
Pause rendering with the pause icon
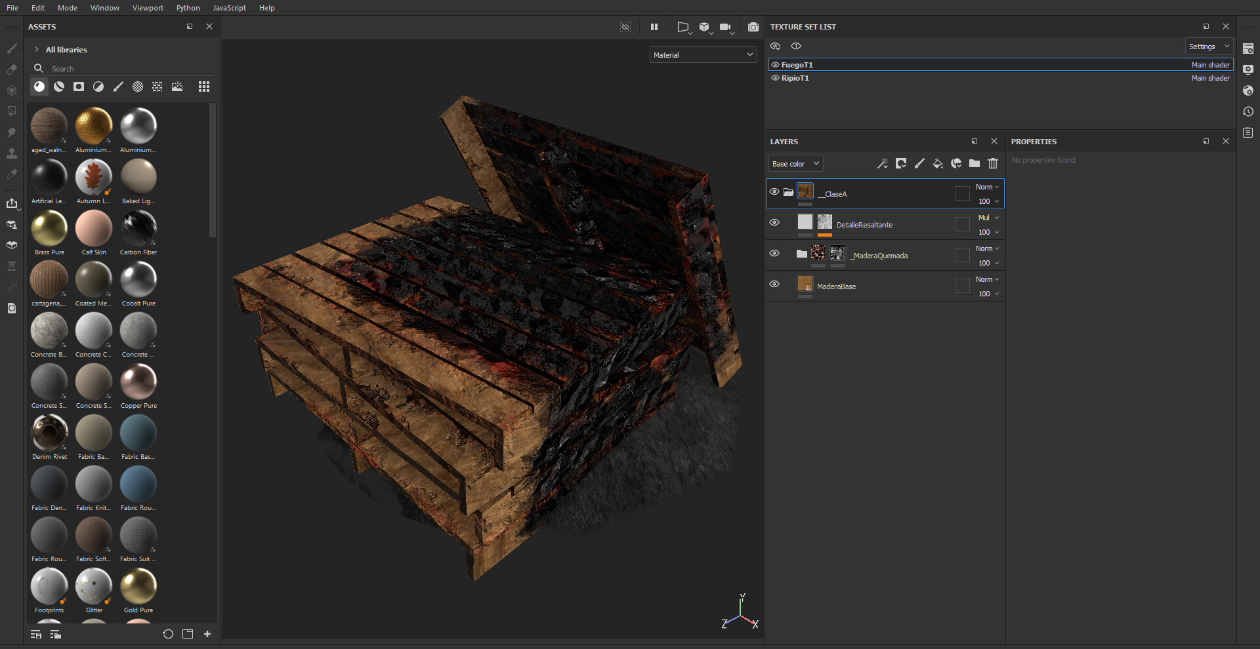coord(654,27)
